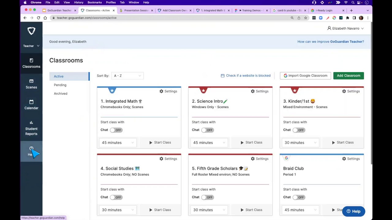The width and height of the screenshot is (392, 220).
Task: Open the Social Studies 30 minutes dropdown
Action: (118, 210)
